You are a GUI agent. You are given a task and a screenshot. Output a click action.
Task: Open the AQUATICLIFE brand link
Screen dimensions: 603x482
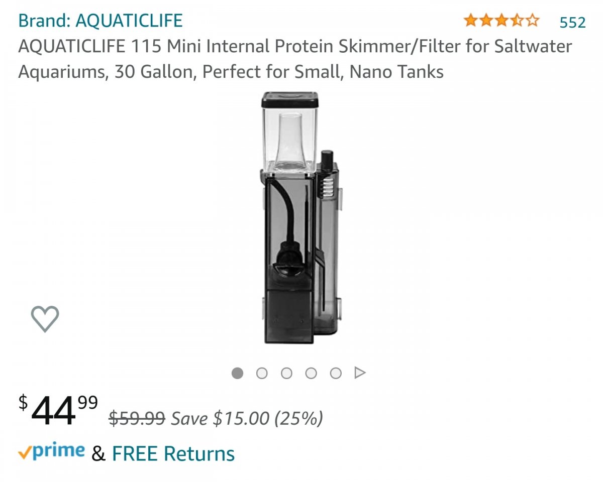(100, 21)
